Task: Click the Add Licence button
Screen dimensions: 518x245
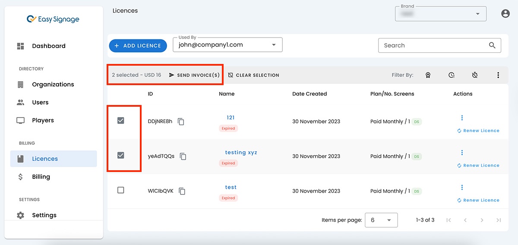Action: pyautogui.click(x=138, y=46)
